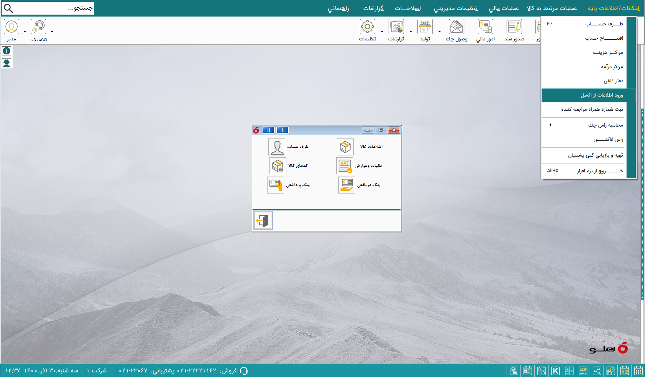Open the calculator icon in the bottom bar

pyautogui.click(x=569, y=370)
